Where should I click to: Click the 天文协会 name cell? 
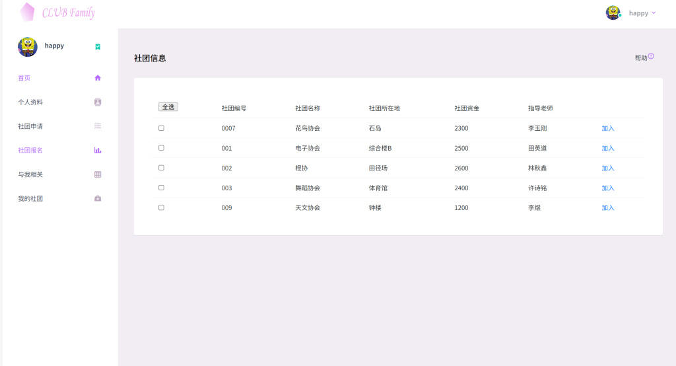[x=308, y=207]
